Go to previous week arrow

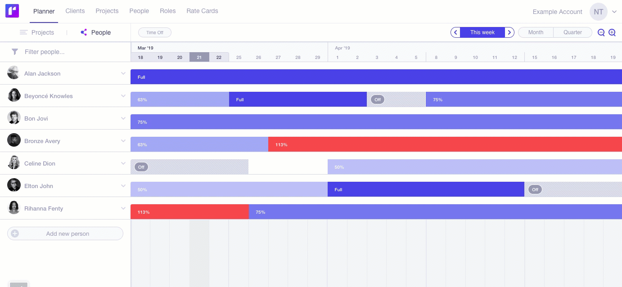coord(455,32)
